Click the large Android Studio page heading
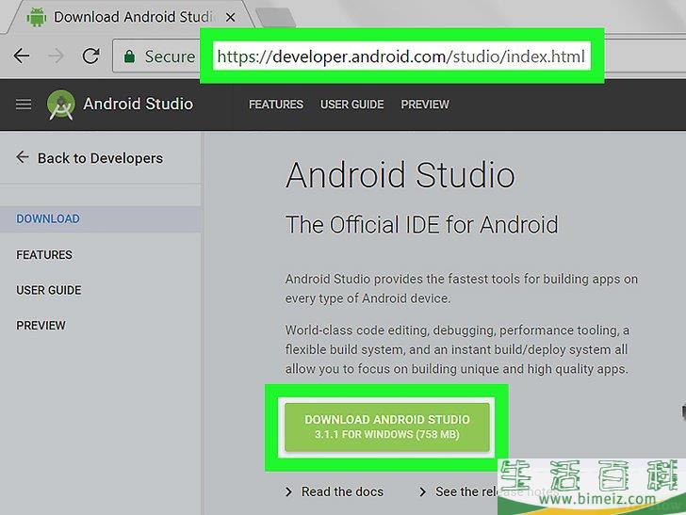The image size is (686, 515). [400, 175]
